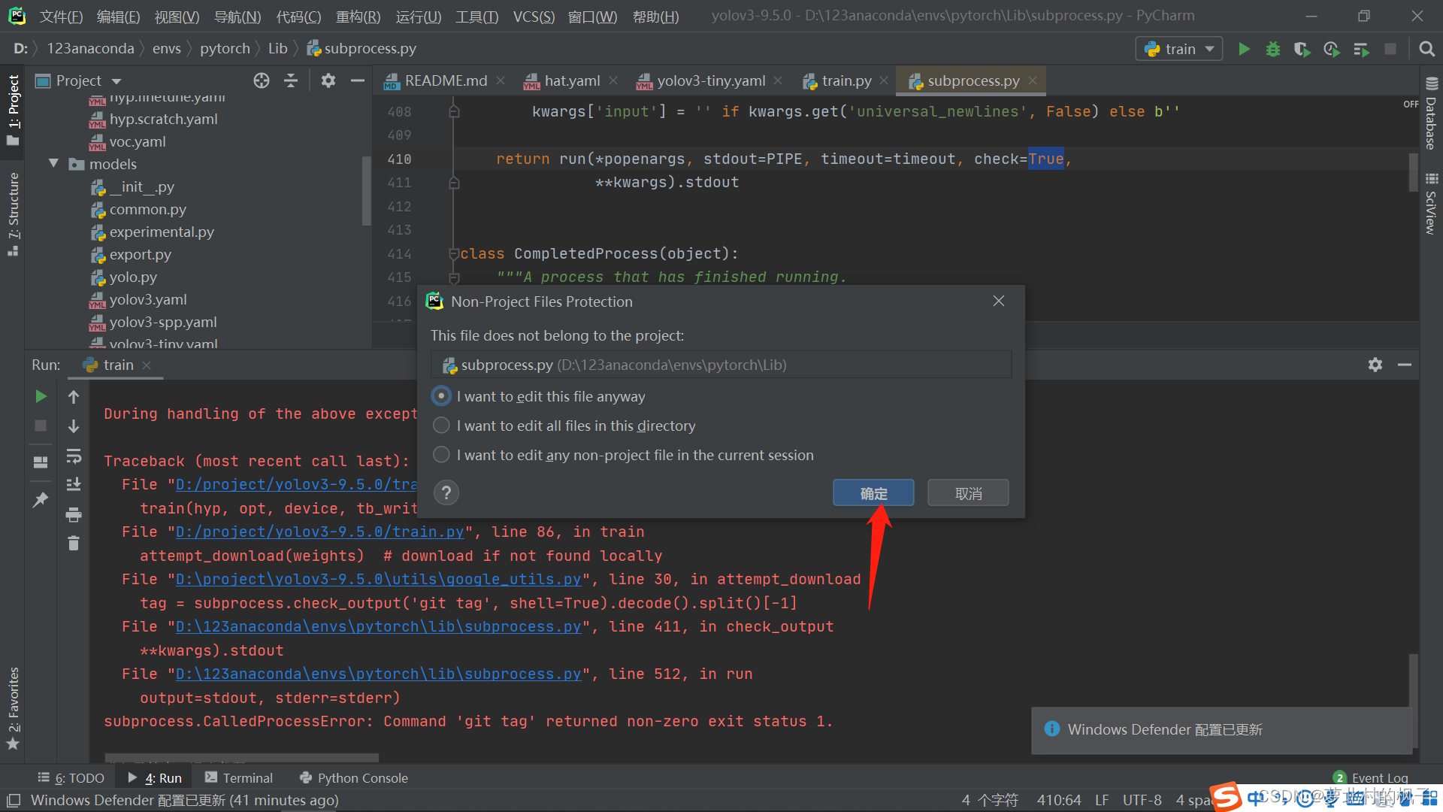
Task: Open the Database tool window
Action: tap(1431, 113)
